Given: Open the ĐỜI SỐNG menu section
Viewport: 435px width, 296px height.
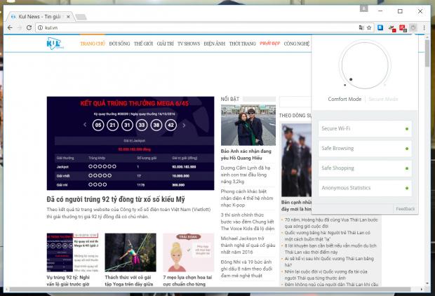Looking at the screenshot, I should pyautogui.click(x=121, y=43).
